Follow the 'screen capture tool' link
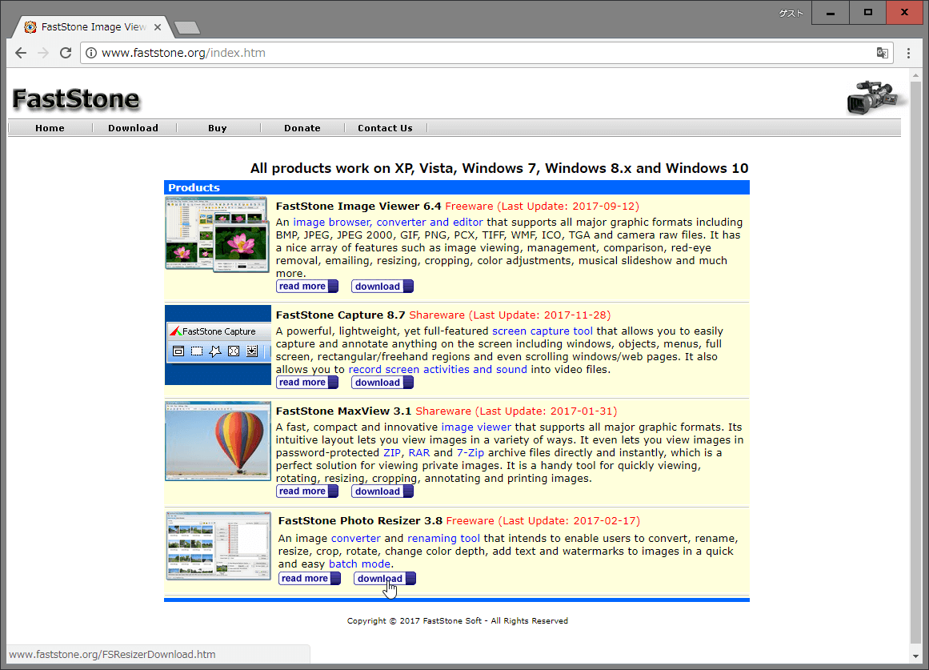Screen dimensions: 929x670 tap(542, 331)
